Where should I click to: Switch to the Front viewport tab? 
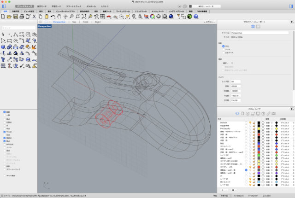pos(86,22)
